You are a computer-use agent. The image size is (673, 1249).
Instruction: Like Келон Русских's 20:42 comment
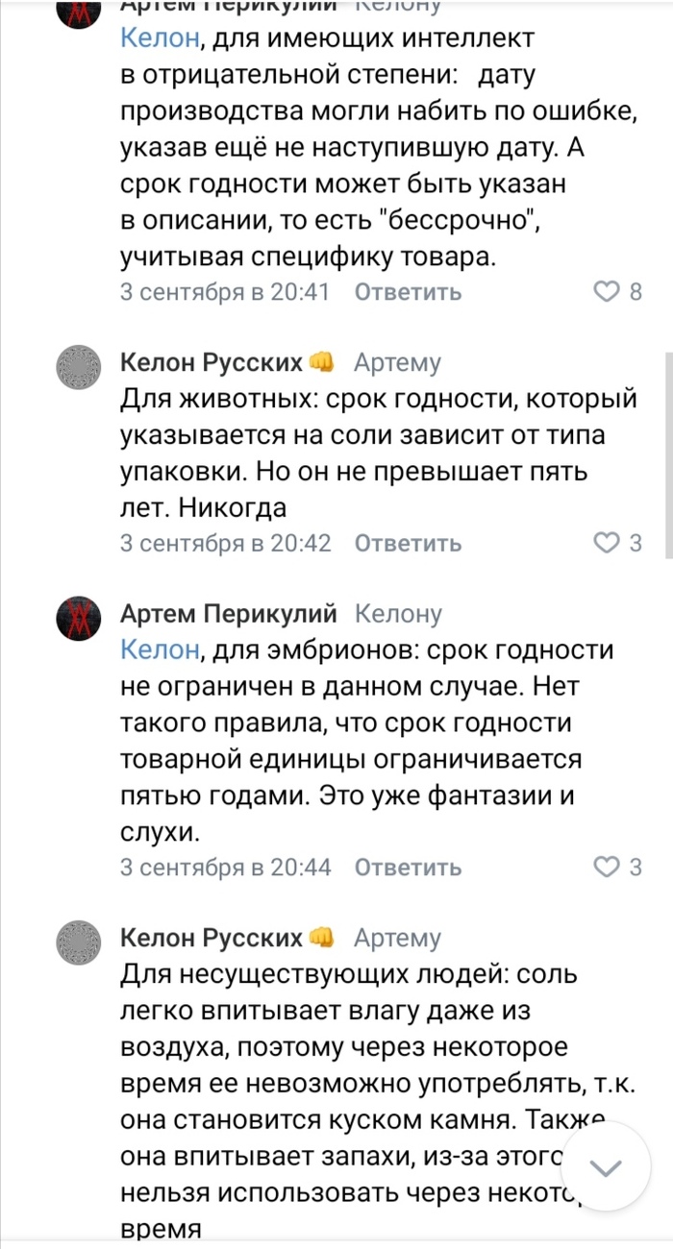[607, 543]
